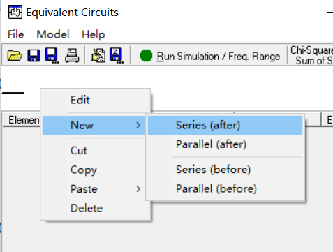Image resolution: width=333 pixels, height=252 pixels.
Task: Expand the Paste submenu arrow
Action: tap(138, 188)
